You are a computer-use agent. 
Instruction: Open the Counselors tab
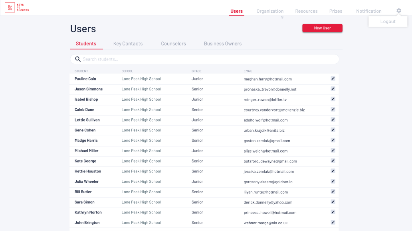(x=173, y=43)
